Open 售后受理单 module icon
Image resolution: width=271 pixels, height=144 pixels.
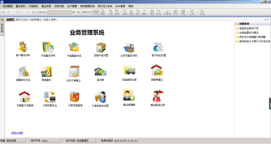tap(129, 95)
